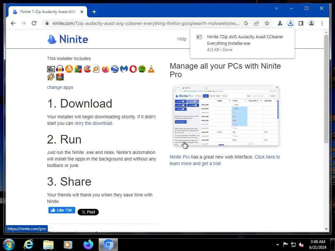The width and height of the screenshot is (335, 251).
Task: Click here to learn more trial link
Action: (225, 160)
